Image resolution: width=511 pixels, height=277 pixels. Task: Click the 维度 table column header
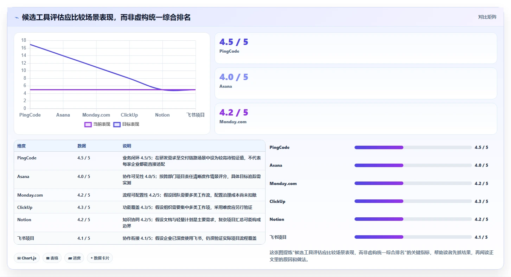[21, 146]
